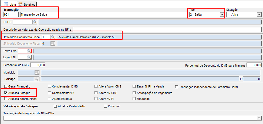Open the Transação de Integração da NF-e/CT-e dropdown

tap(259, 118)
